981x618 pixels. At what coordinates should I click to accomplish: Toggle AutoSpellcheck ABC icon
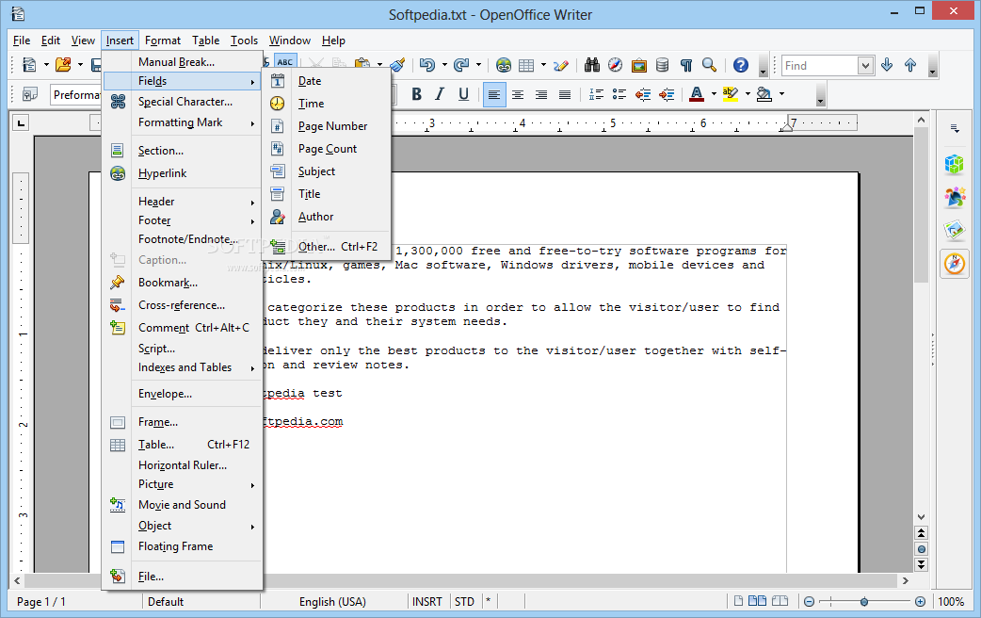(x=285, y=62)
